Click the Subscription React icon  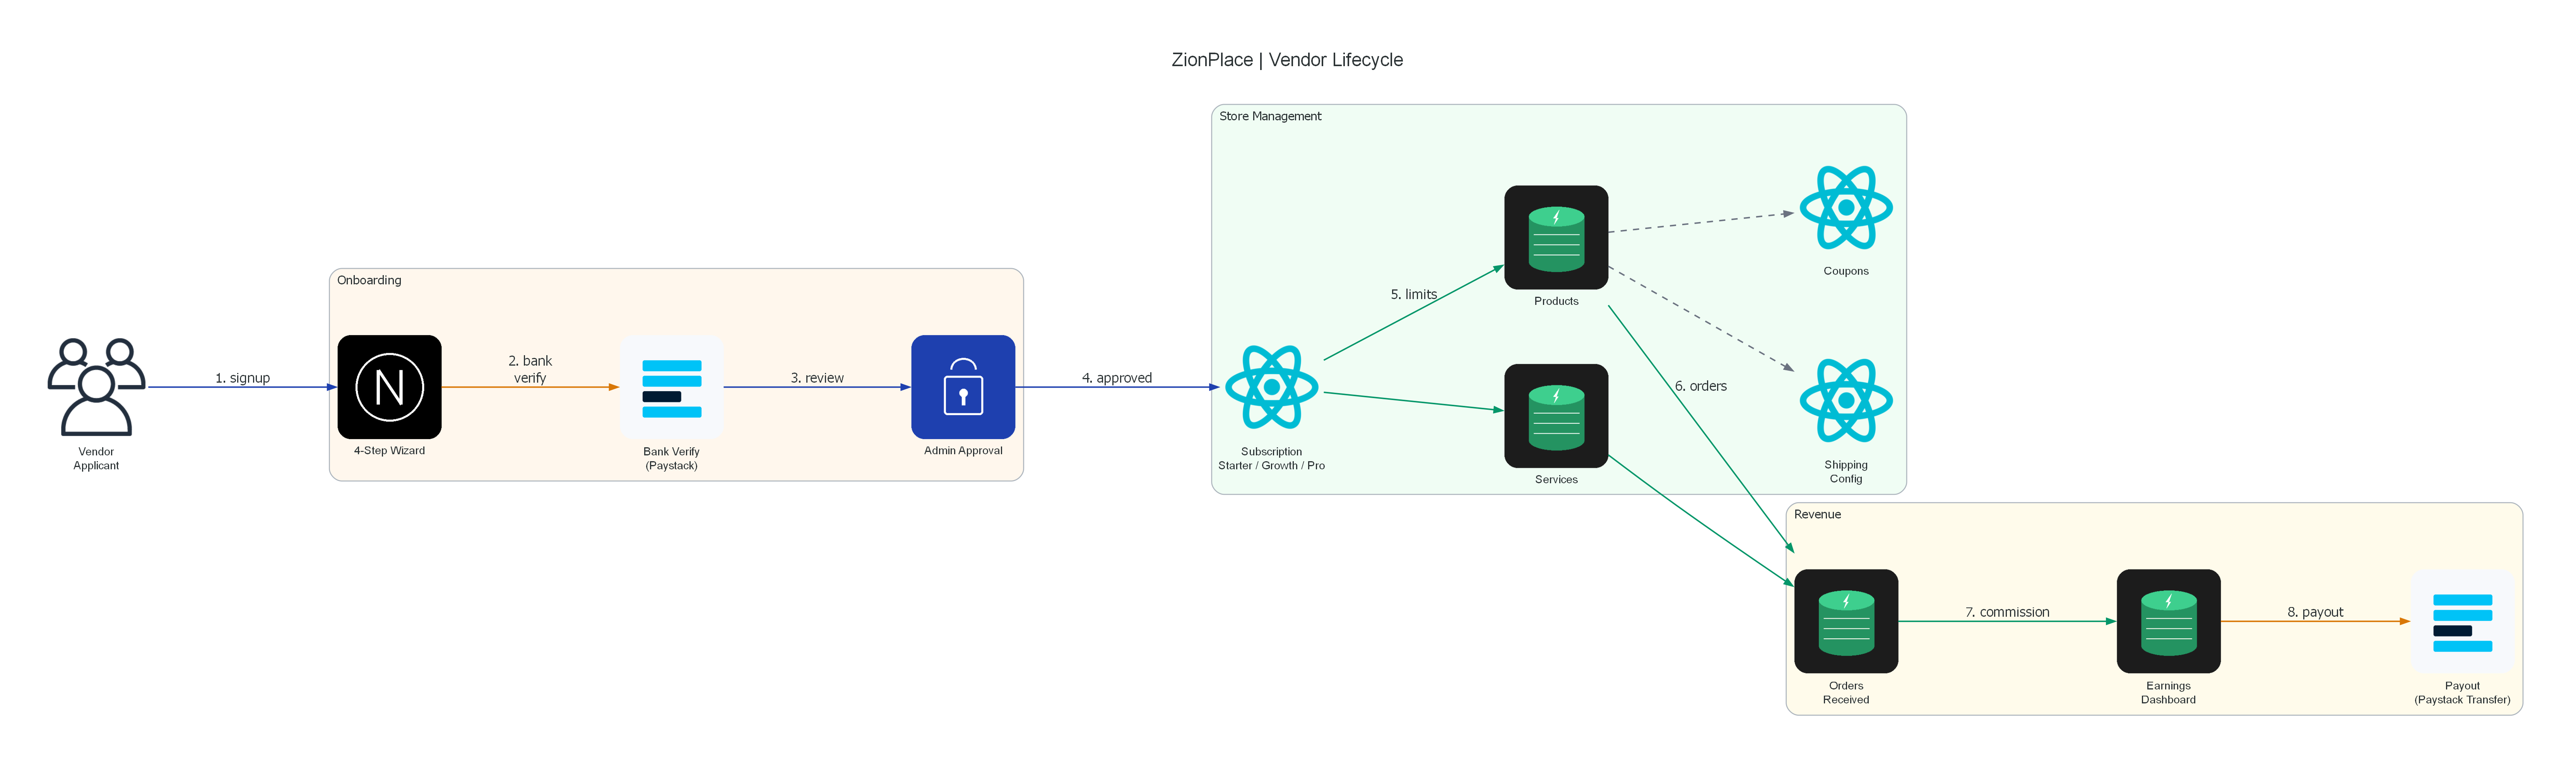point(1271,387)
